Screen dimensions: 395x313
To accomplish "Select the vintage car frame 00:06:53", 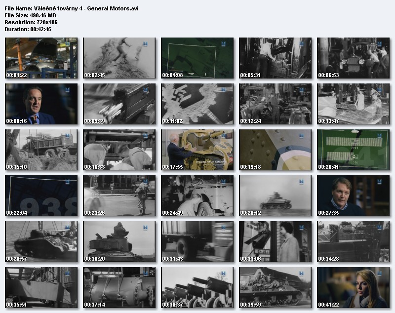I will [353, 58].
